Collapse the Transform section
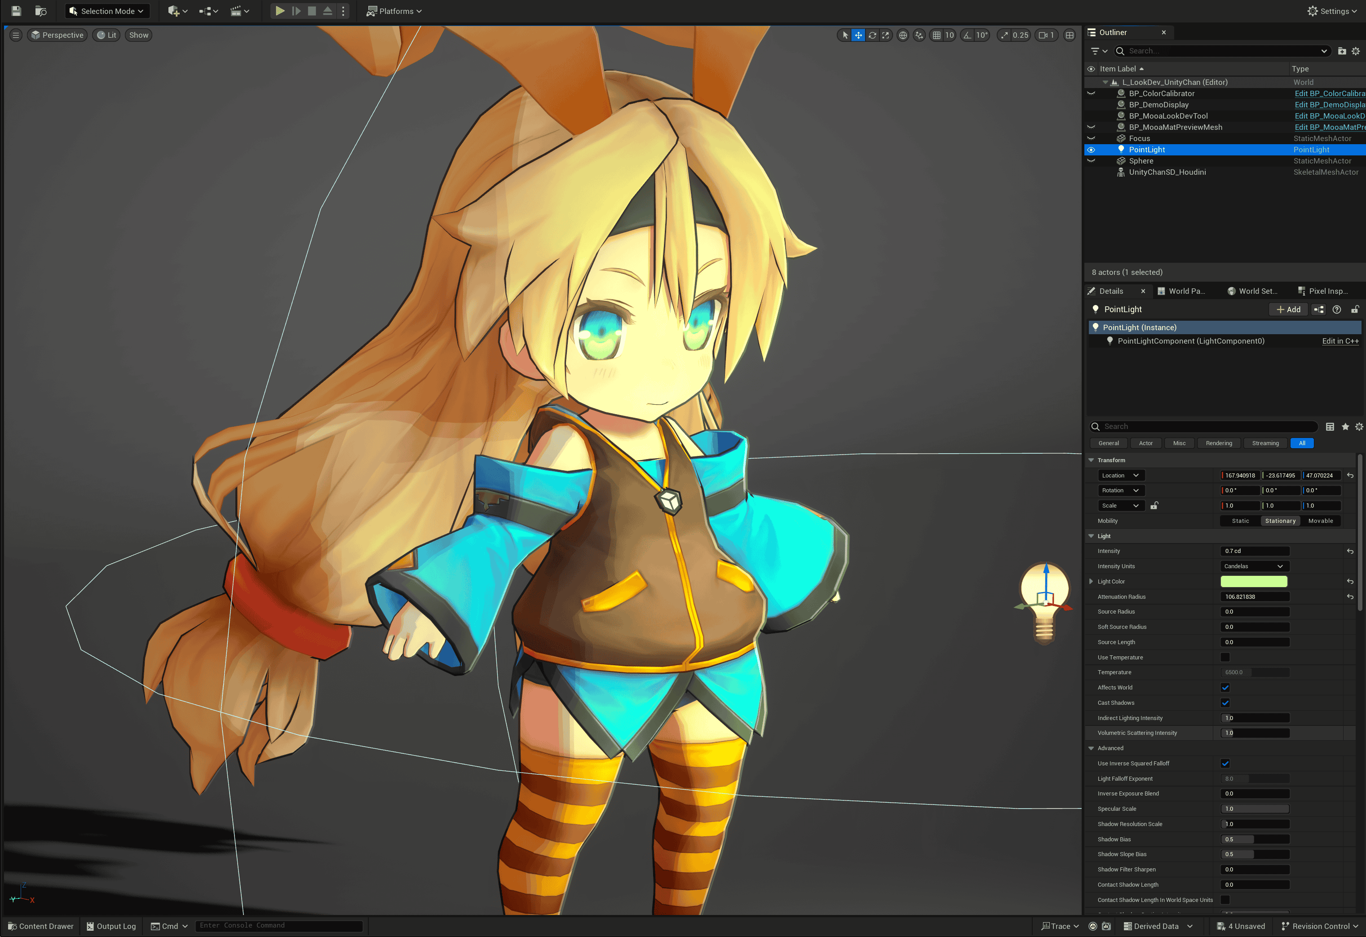Viewport: 1366px width, 937px height. (1092, 460)
